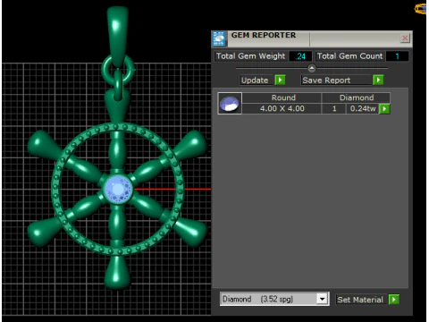Viewport: 429px width, 322px height.
Task: Click the Total Gem Count value 1
Action: click(x=397, y=56)
